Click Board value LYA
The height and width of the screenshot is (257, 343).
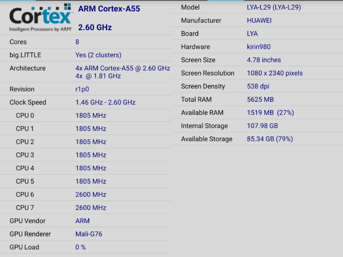pos(252,34)
